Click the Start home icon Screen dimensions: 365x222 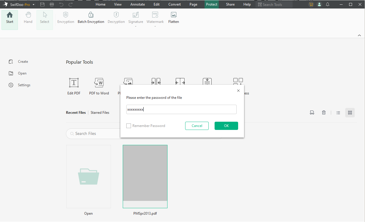10,15
